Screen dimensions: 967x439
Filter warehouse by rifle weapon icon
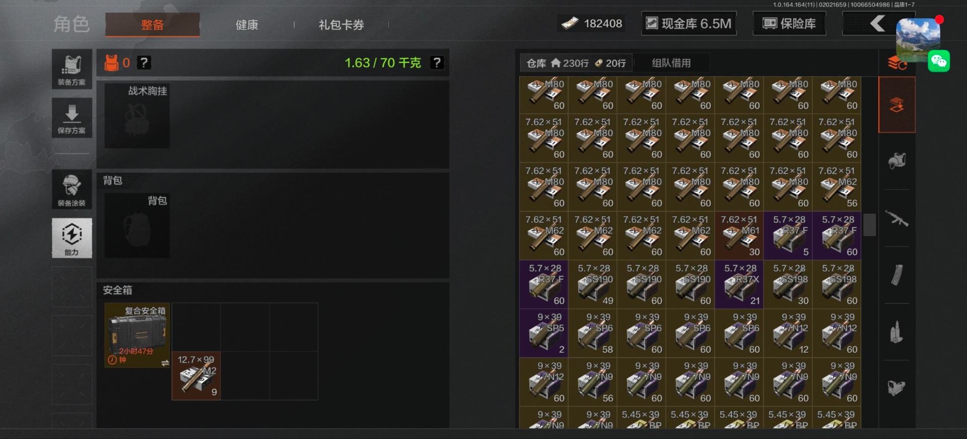pyautogui.click(x=896, y=218)
